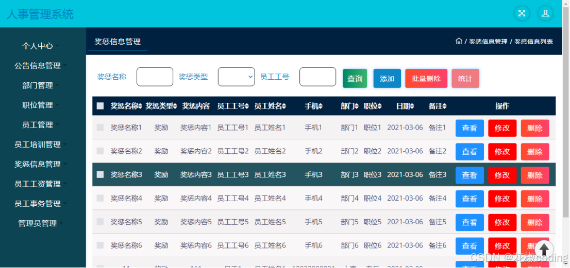This screenshot has height=268, width=570.
Task: Sort by 员工姓名 column arrows
Action: 284,106
